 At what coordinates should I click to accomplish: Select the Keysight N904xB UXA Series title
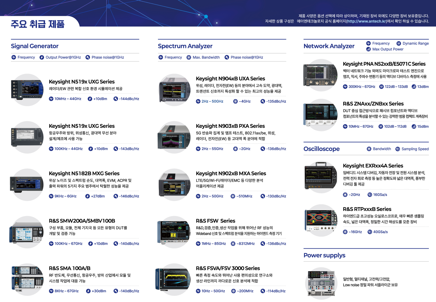(230, 79)
